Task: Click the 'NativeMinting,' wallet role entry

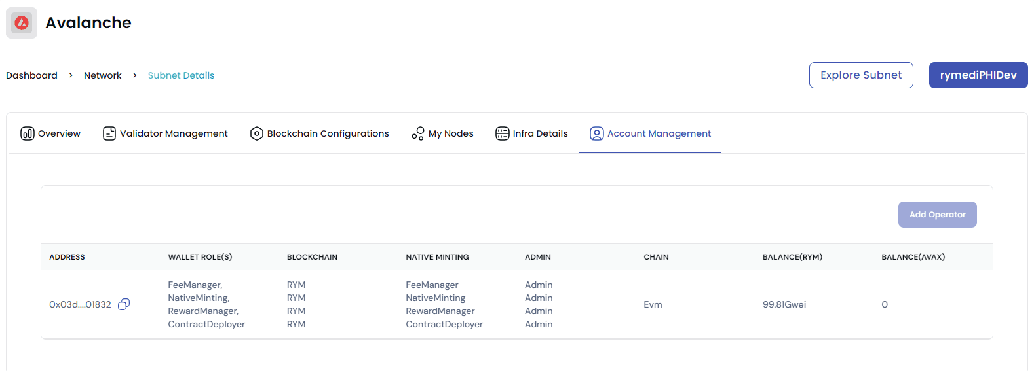Action: tap(199, 298)
